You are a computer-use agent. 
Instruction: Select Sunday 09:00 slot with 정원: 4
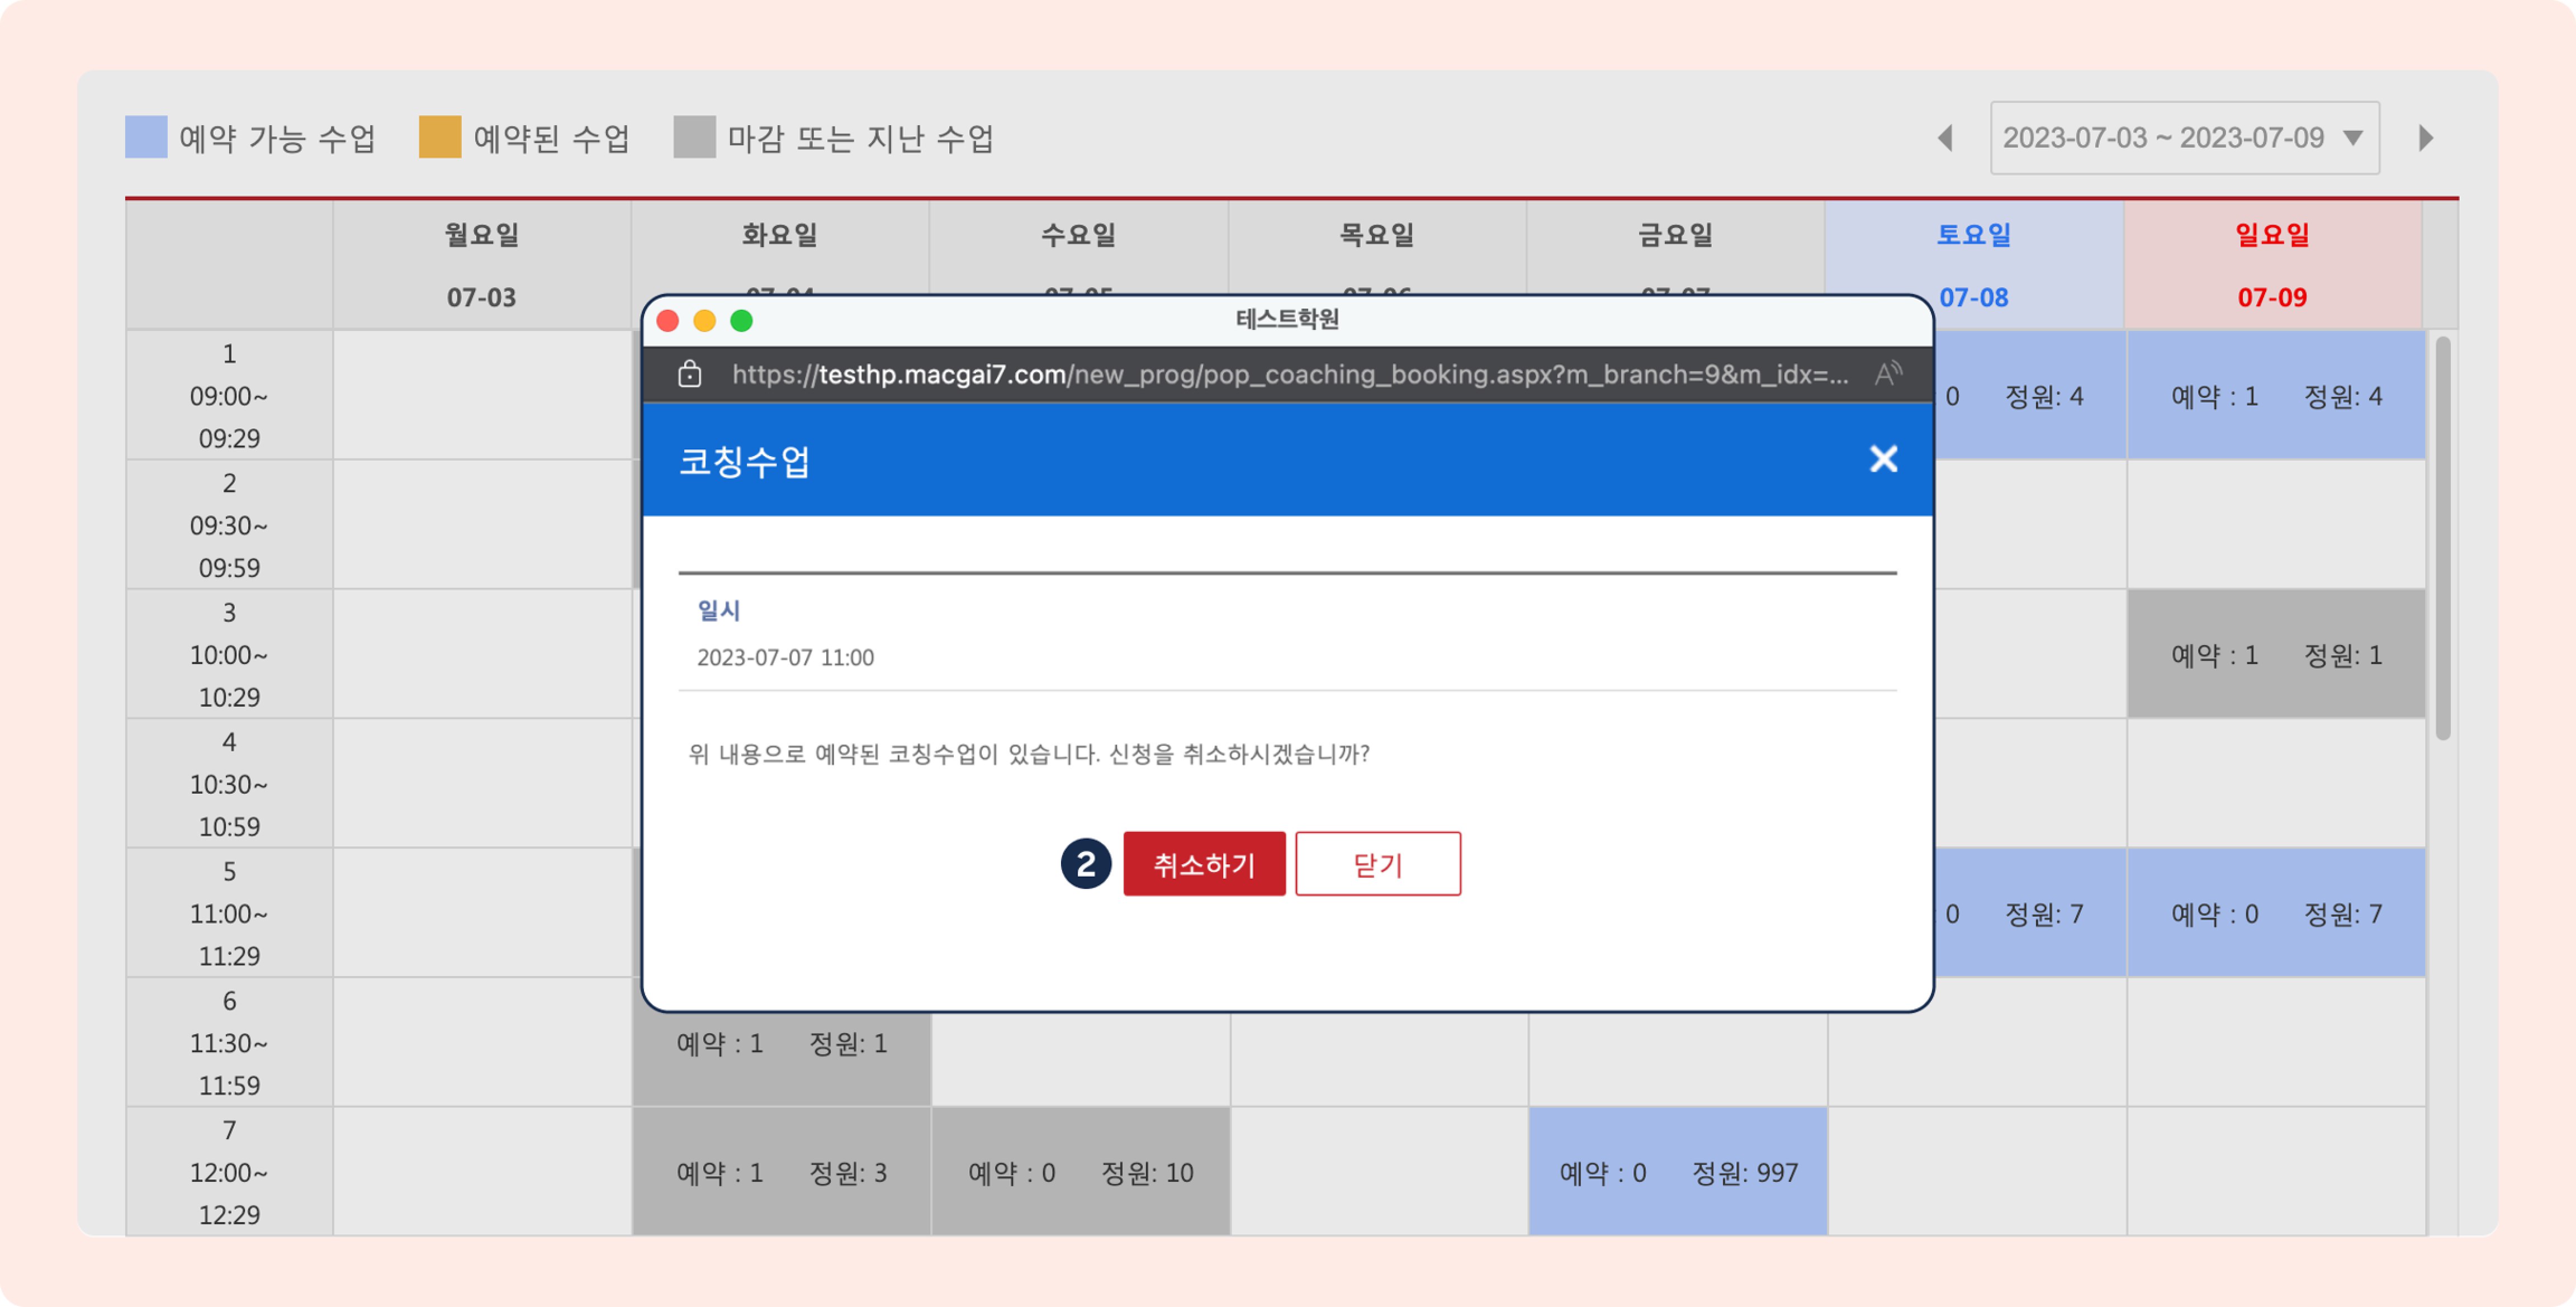(2275, 396)
